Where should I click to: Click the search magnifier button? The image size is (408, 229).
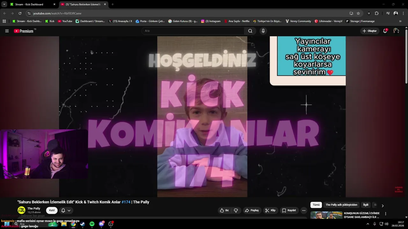point(250,31)
